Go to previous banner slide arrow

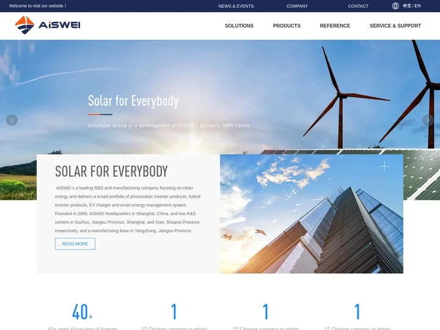tap(12, 120)
